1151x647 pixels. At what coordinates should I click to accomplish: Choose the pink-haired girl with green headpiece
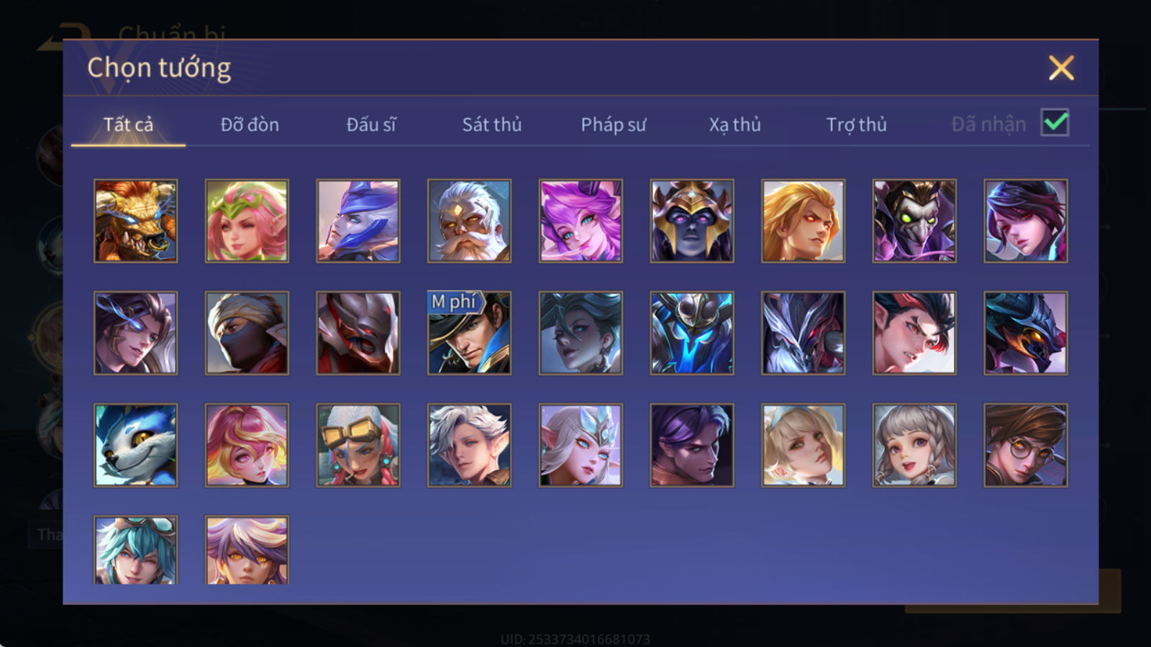point(247,221)
